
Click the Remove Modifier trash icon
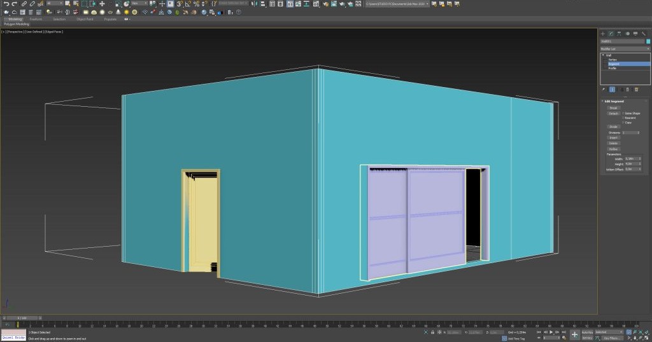628,89
